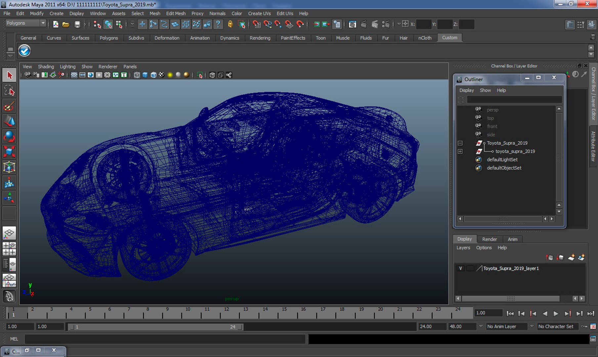This screenshot has width=598, height=357.
Task: Open Render Settings icon
Action: (386, 24)
